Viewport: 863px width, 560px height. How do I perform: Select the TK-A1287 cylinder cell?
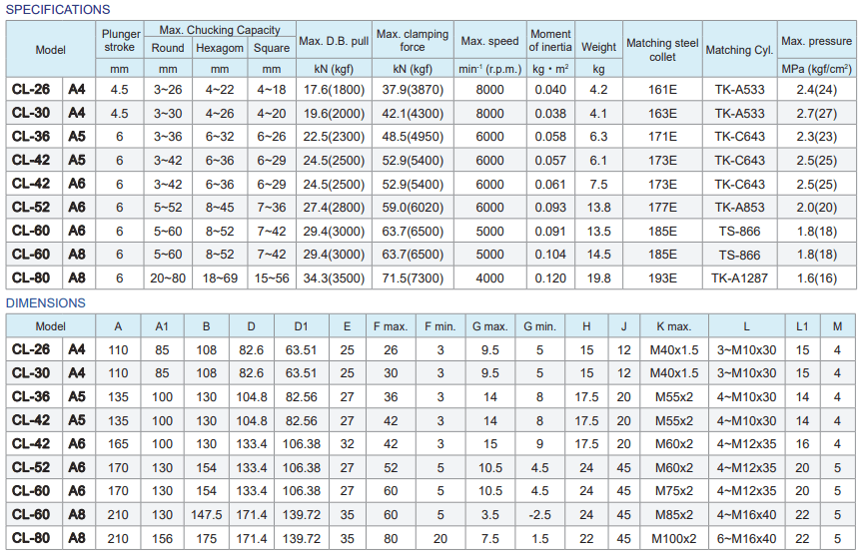pyautogui.click(x=739, y=278)
